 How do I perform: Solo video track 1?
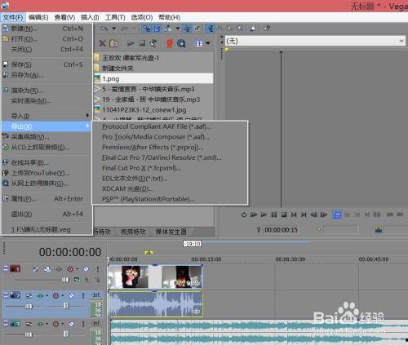[x=98, y=269]
